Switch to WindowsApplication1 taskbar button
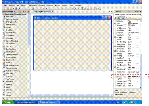Viewport: 149px width, 106px height. 27,102
